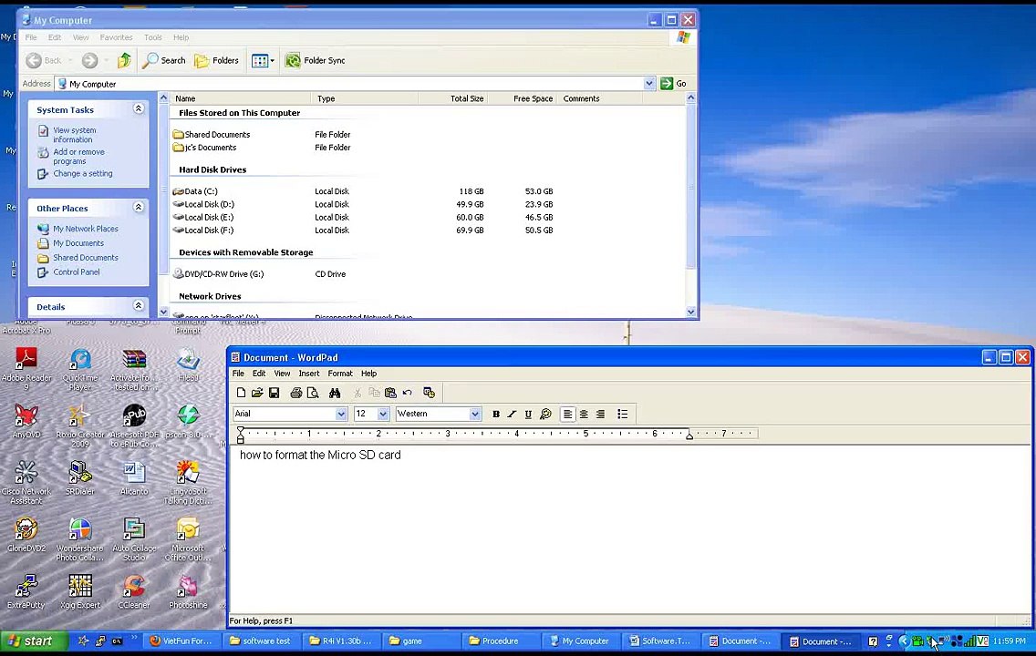Open the Print Preview icon in WordPad
1036x656 pixels.
pyautogui.click(x=313, y=393)
